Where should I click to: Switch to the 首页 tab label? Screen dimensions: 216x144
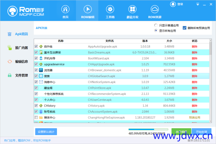pos(65,17)
